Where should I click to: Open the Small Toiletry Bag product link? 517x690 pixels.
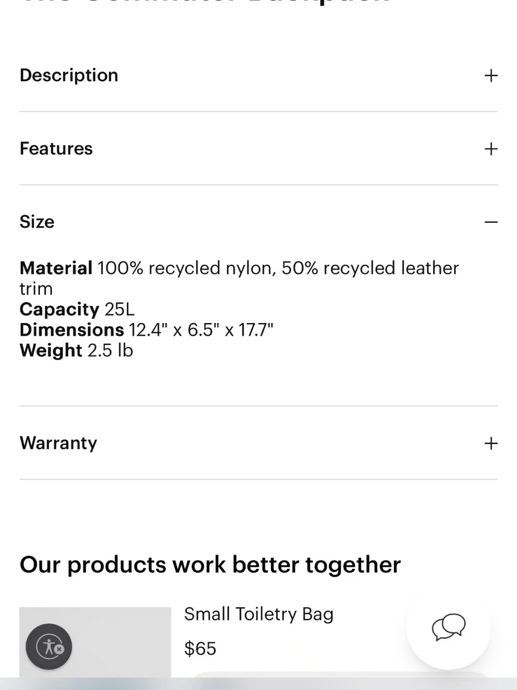click(258, 614)
